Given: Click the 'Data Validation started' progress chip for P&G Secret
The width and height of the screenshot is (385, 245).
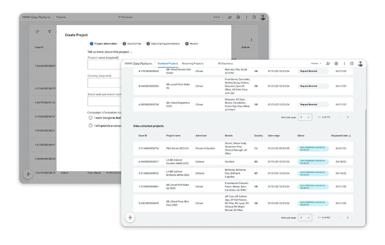Looking at the screenshot, I should point(313,148).
